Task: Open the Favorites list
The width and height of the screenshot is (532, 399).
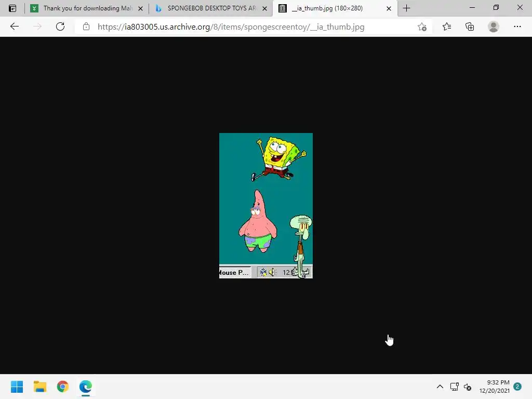Action: pyautogui.click(x=447, y=26)
